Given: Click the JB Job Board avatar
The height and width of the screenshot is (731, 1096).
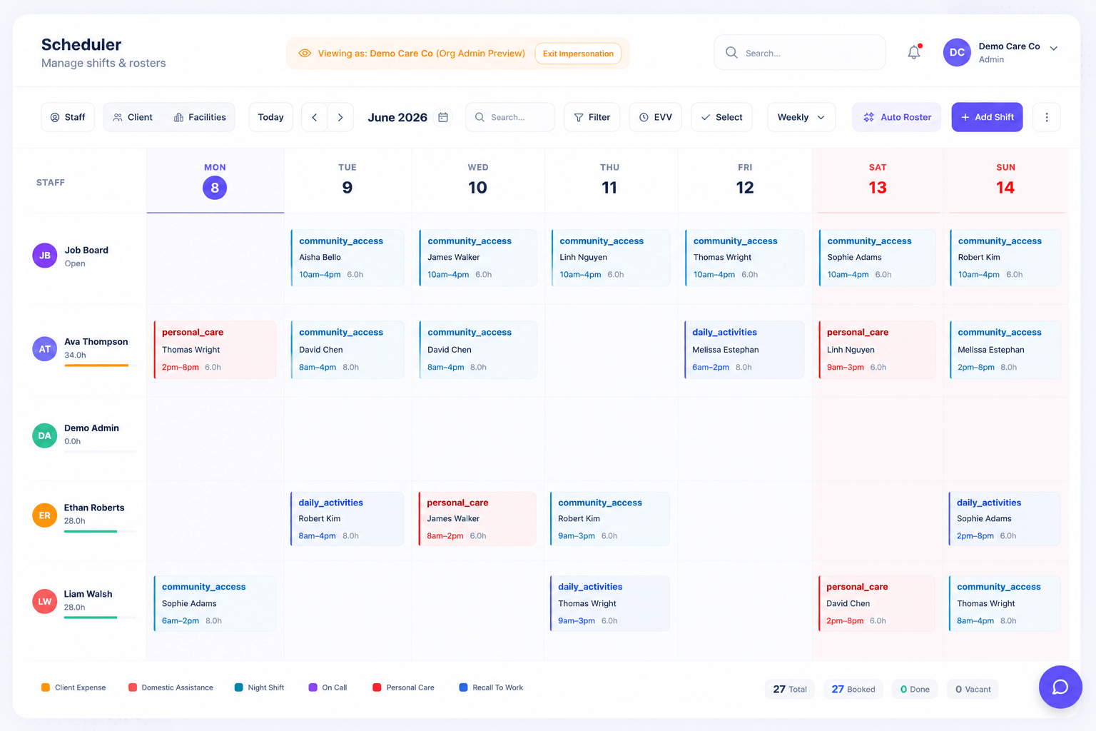Looking at the screenshot, I should (45, 256).
